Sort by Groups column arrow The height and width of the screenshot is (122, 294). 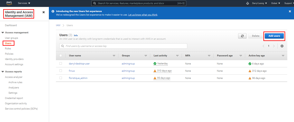(146, 56)
